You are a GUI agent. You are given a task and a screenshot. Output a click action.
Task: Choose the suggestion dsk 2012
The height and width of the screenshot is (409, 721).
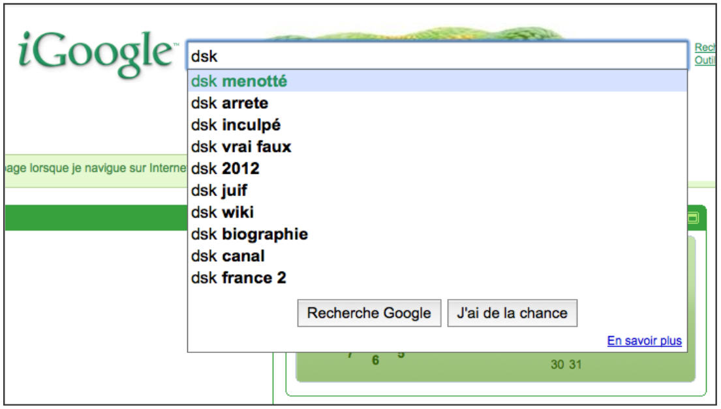pyautogui.click(x=437, y=169)
